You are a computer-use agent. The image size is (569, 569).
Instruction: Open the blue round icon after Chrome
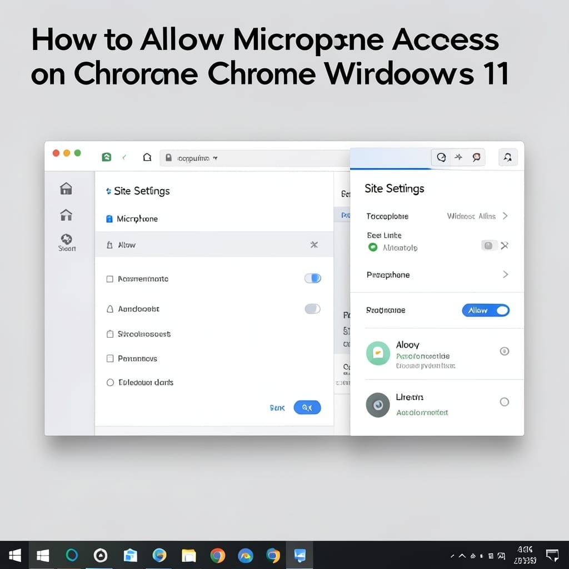tap(245, 556)
